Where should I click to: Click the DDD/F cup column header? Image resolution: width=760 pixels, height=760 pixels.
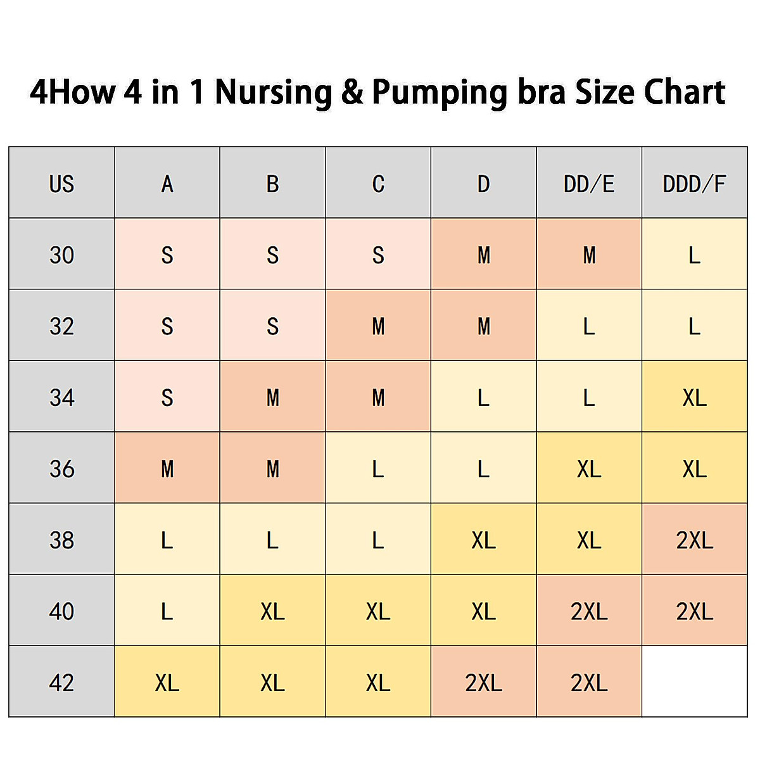click(x=694, y=184)
